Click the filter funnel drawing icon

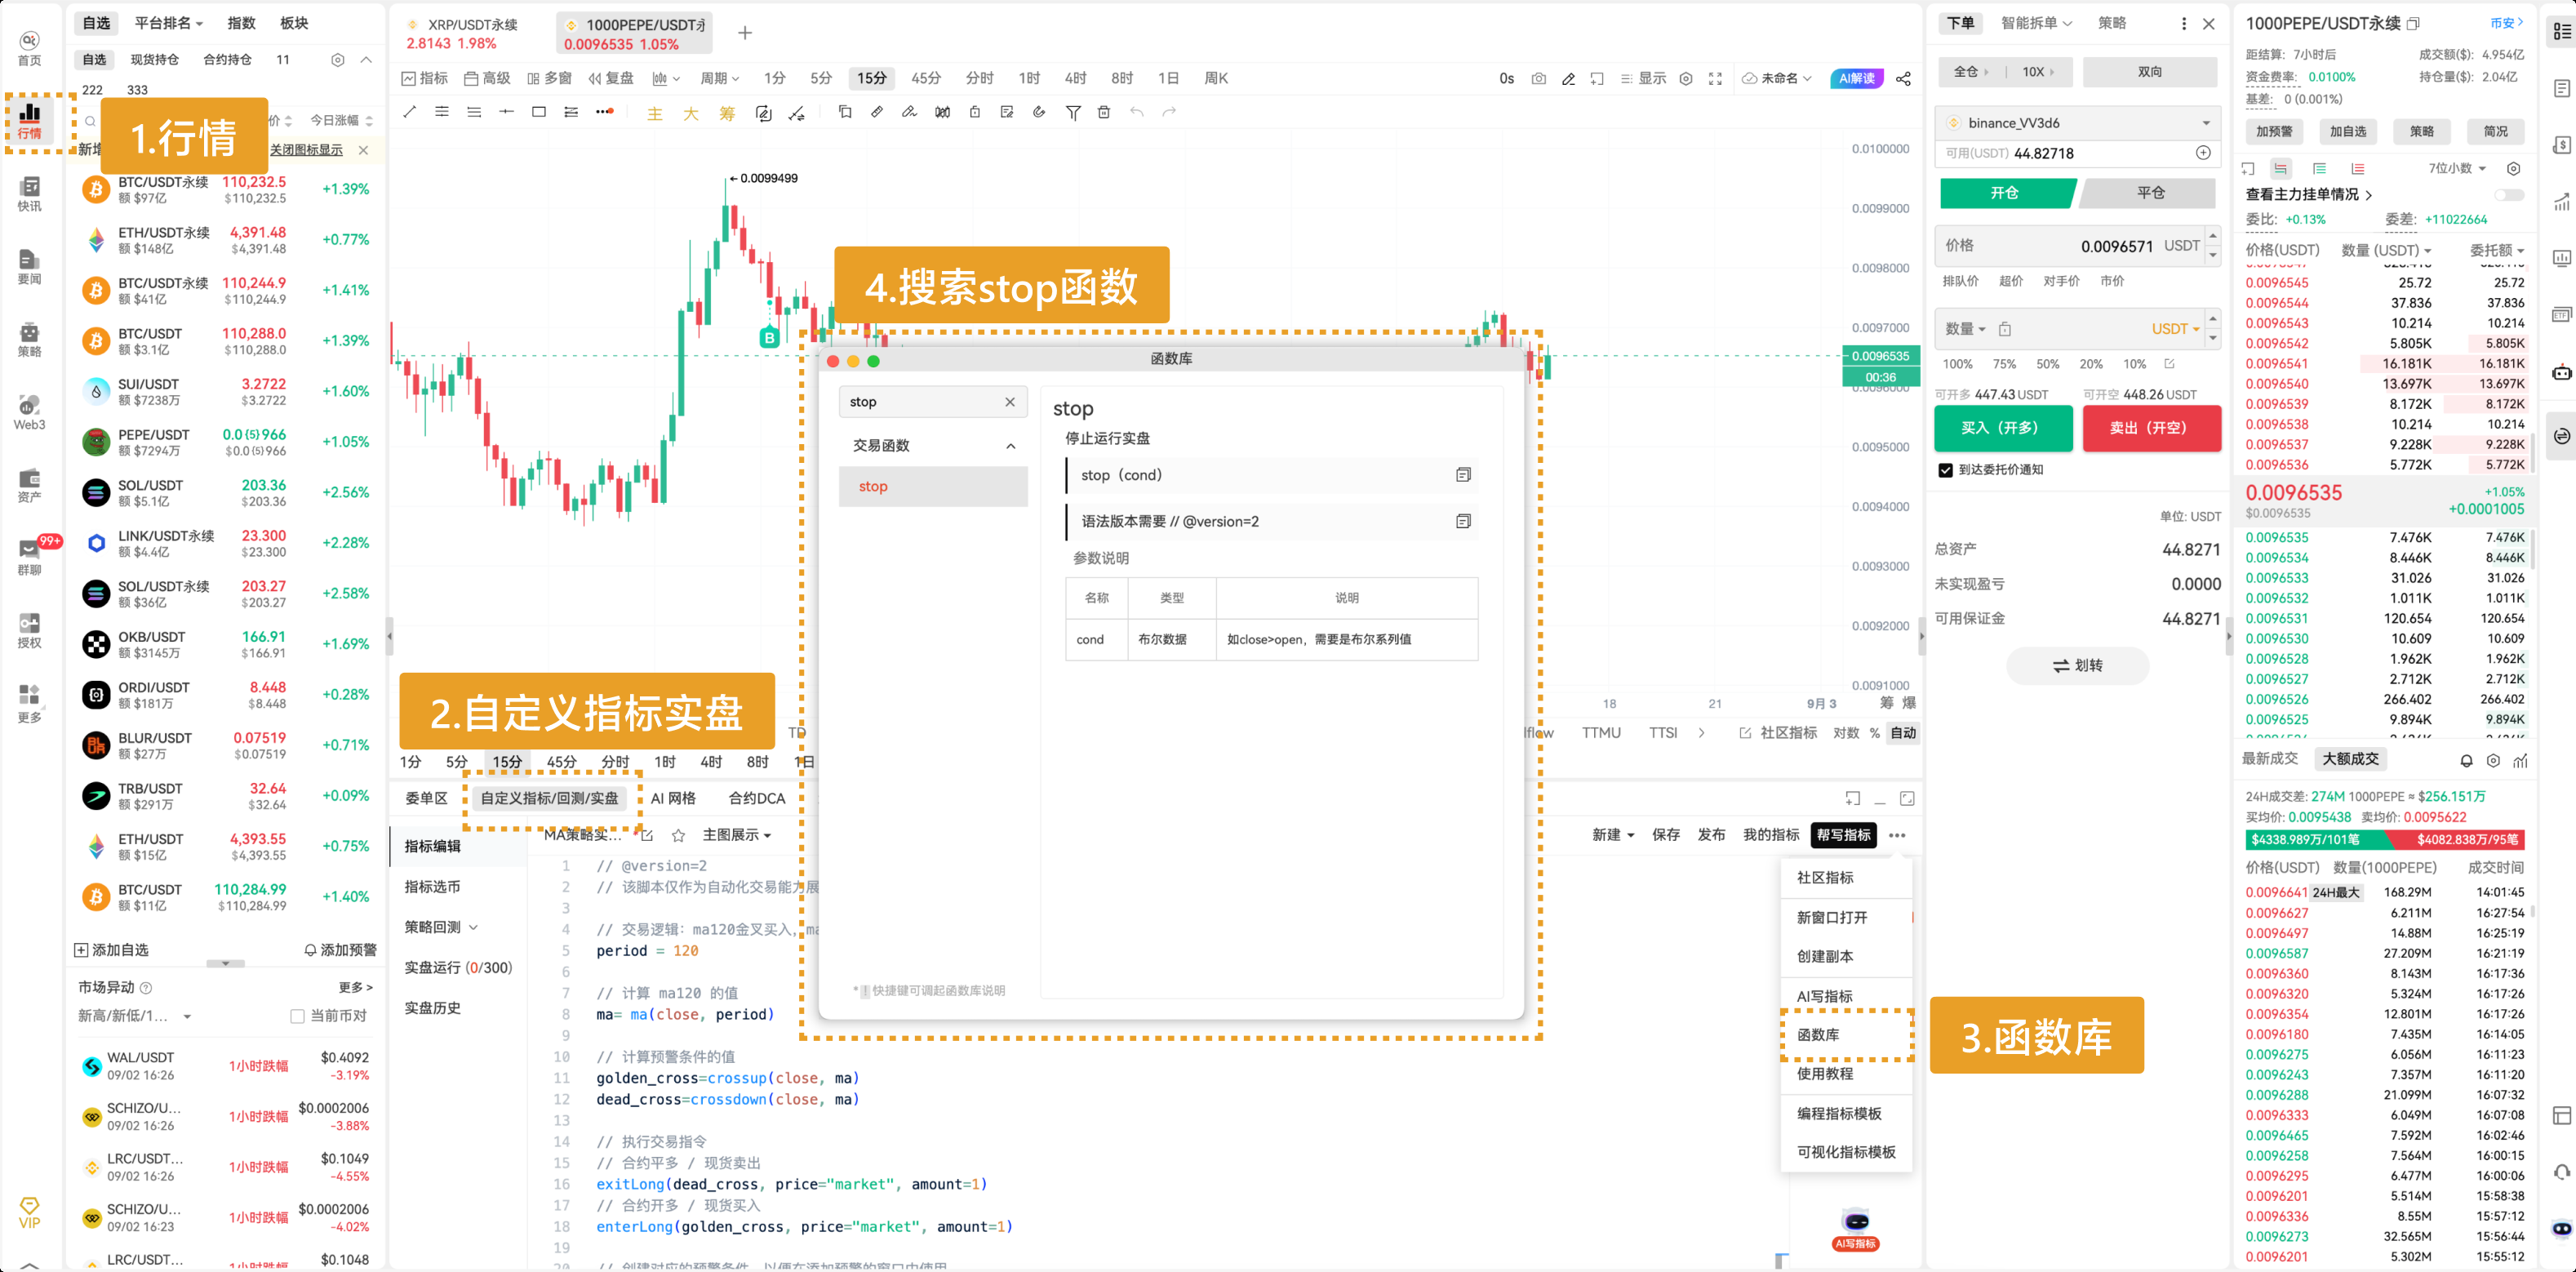coord(1073,112)
